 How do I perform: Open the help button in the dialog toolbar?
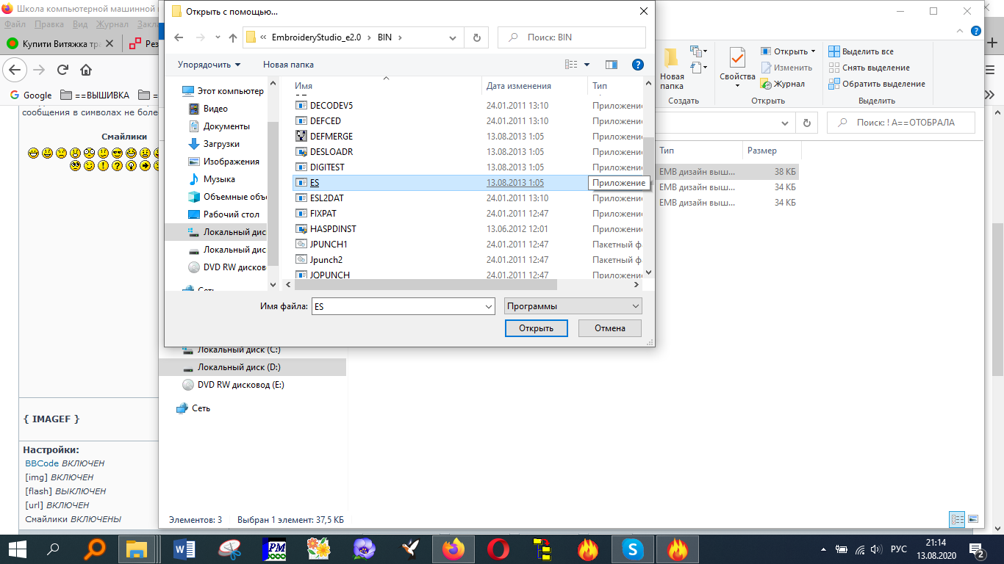click(x=638, y=65)
